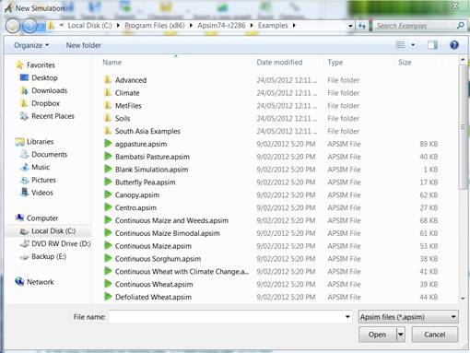Select the Favorites star icon
This screenshot has width=470, height=353.
coord(19,65)
